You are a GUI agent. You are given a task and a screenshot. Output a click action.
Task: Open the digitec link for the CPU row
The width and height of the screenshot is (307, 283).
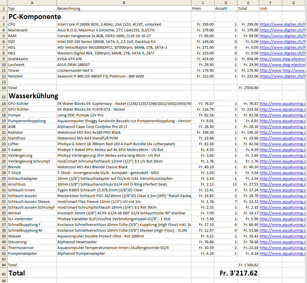point(282,24)
